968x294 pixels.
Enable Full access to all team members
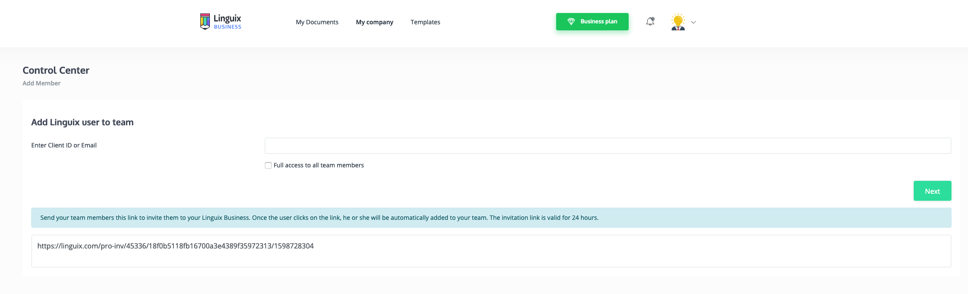pos(269,165)
